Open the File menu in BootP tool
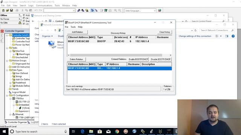Image resolution: width=241 pixels, height=135 pixels. (67, 27)
